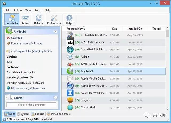Select the 7-Zip 15.05 beta x64 row

pos(114,42)
